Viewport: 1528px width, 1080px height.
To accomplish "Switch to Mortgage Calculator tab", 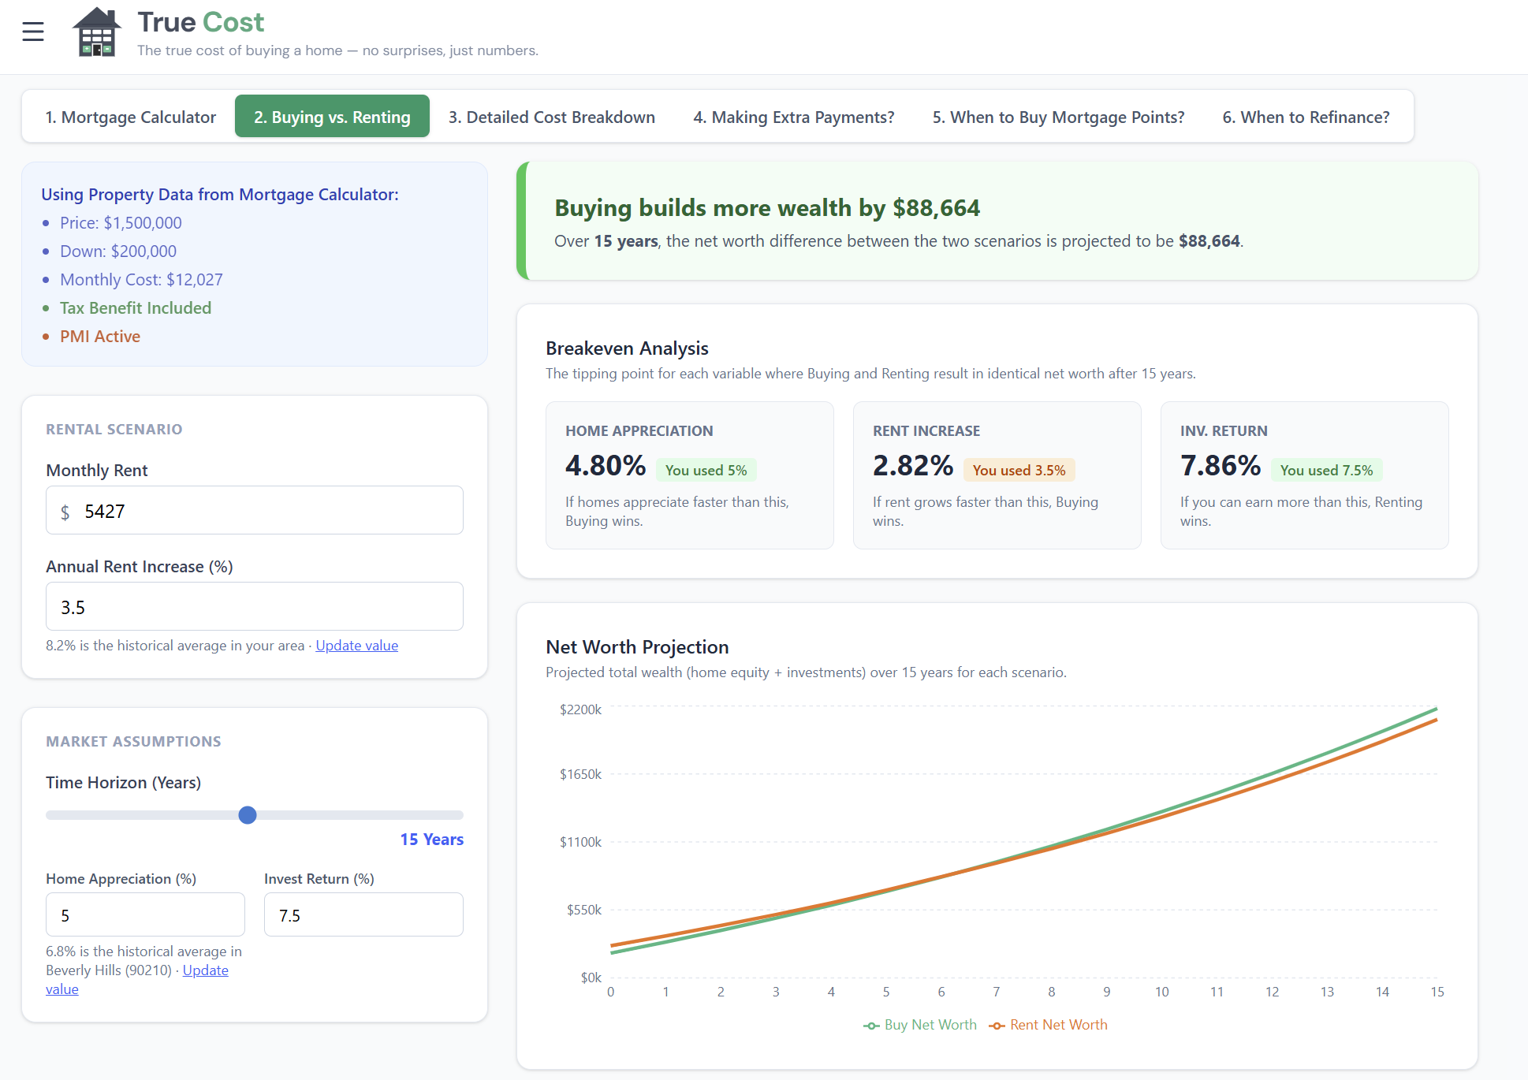I will pyautogui.click(x=130, y=117).
